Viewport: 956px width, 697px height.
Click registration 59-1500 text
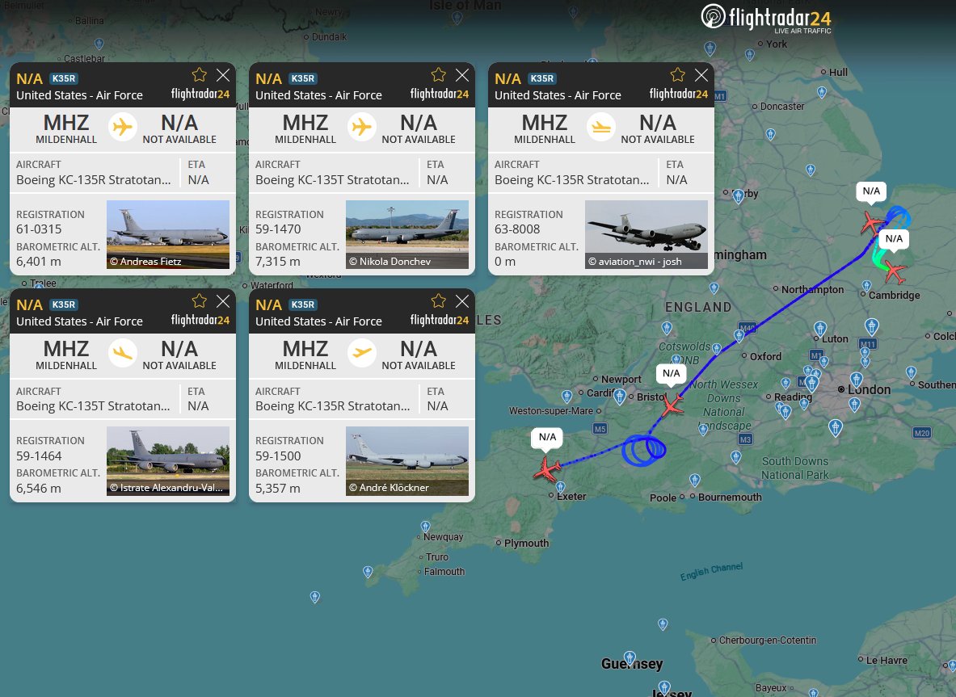278,456
